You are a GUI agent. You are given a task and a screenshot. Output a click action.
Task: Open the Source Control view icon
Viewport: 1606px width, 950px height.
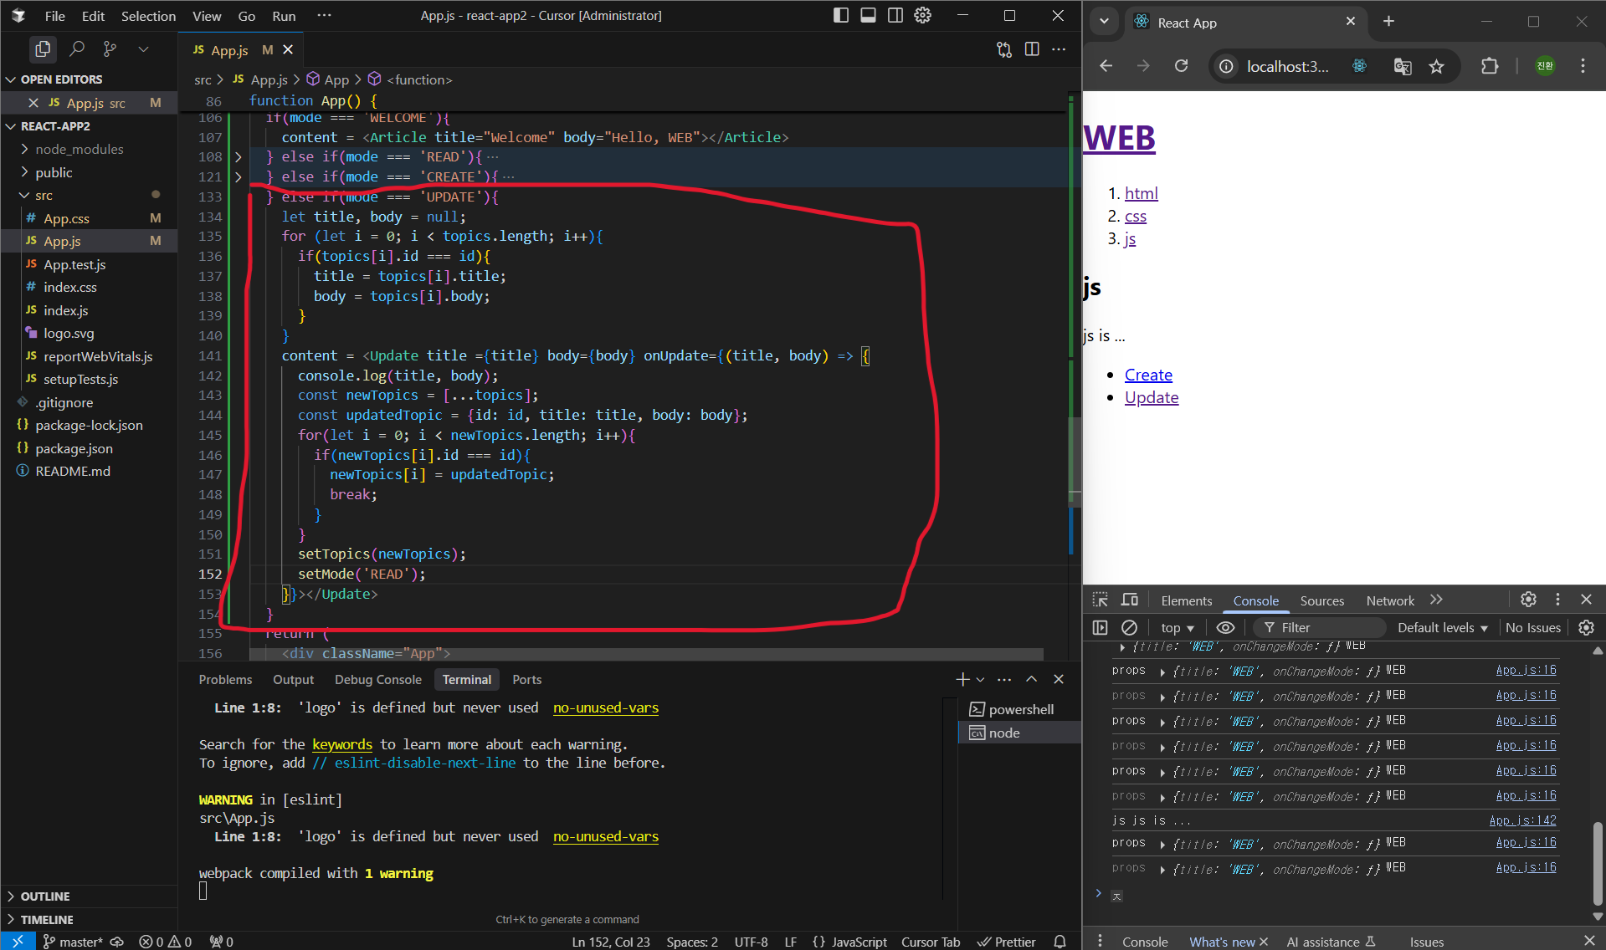[110, 49]
